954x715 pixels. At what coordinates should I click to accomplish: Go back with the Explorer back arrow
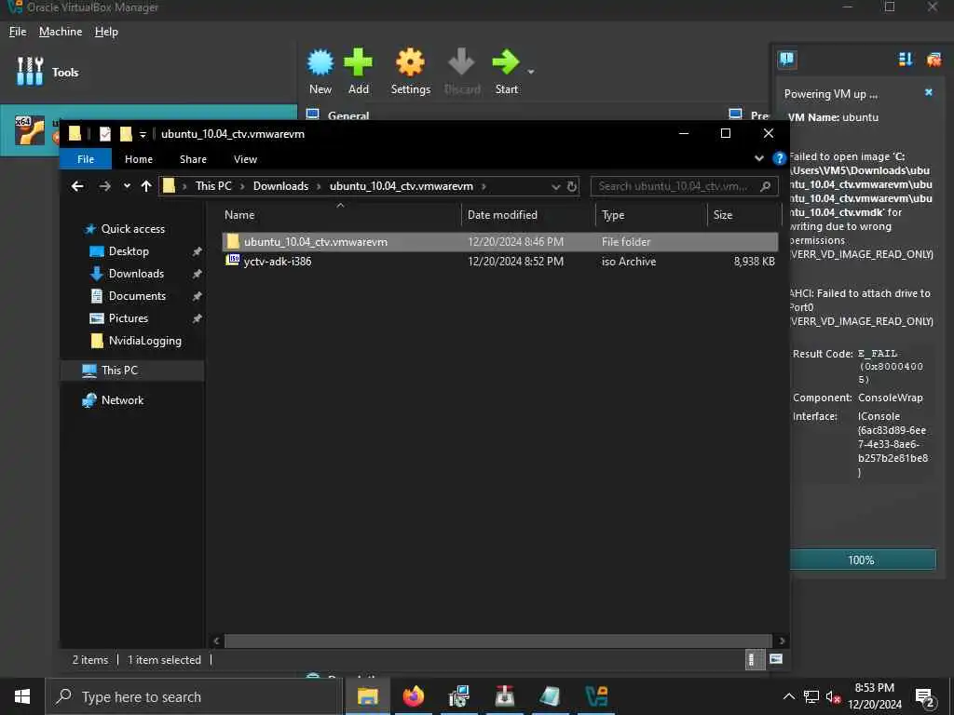77,186
